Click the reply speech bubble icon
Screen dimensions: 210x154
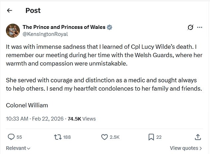11,137
